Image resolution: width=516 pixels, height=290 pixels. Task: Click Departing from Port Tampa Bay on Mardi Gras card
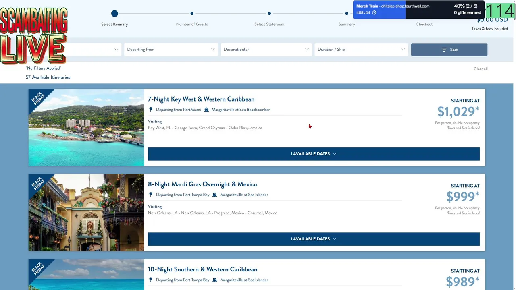[x=183, y=195]
